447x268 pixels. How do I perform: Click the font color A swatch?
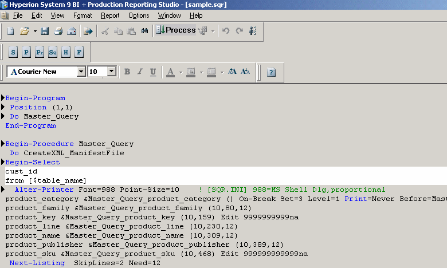170,72
